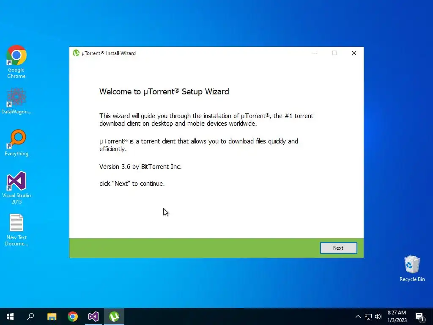Select the New Text Document file icon

(16, 230)
